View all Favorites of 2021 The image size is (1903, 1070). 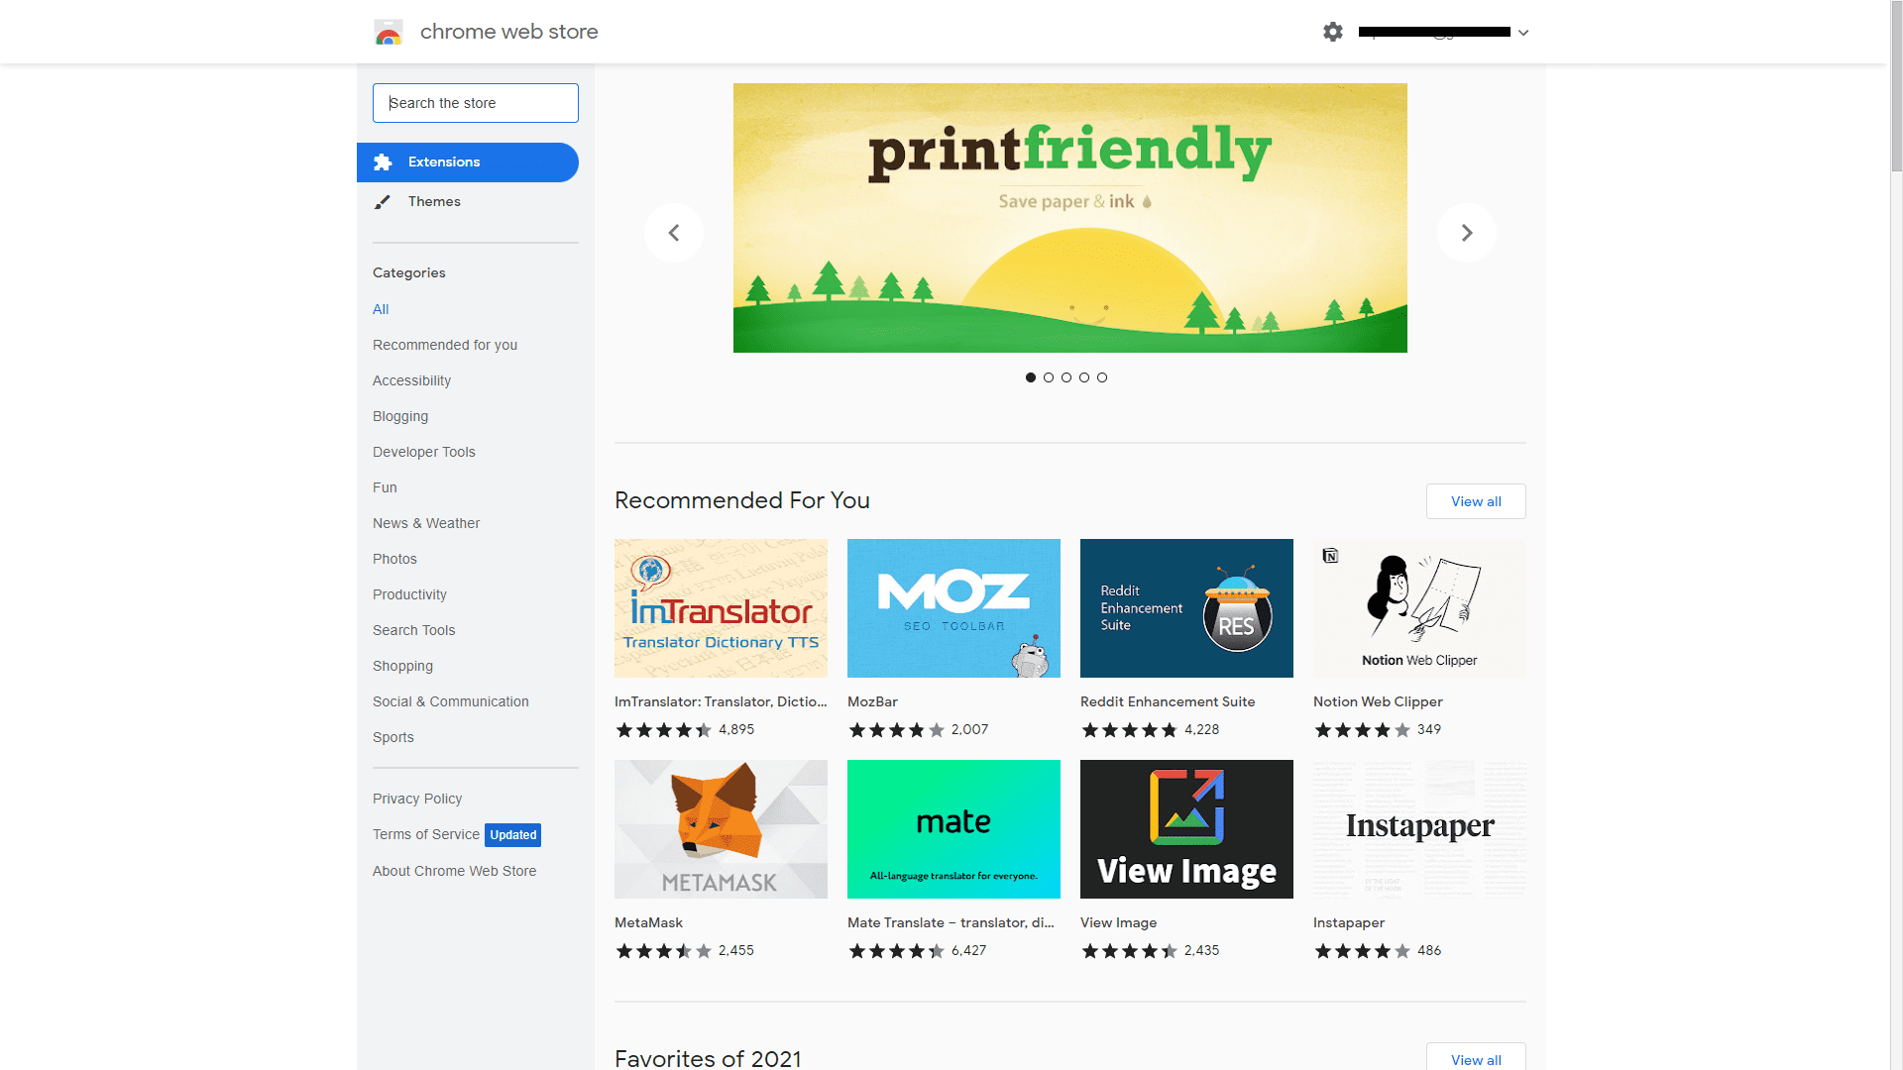tap(1476, 1057)
